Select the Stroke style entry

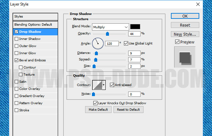24,110
